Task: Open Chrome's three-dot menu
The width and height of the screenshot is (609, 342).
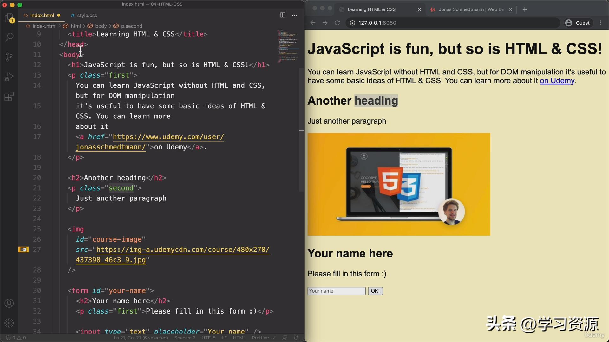Action: click(x=601, y=22)
